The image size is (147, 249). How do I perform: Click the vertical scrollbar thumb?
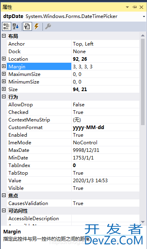point(143,82)
